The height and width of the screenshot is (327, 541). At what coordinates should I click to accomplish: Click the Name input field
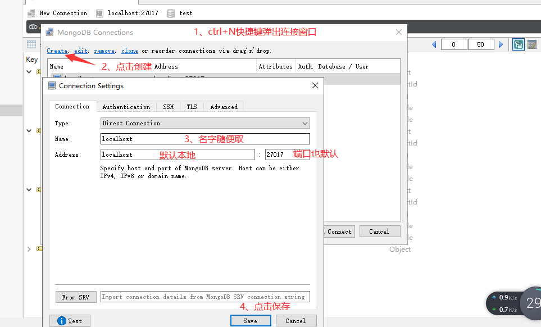[205, 139]
